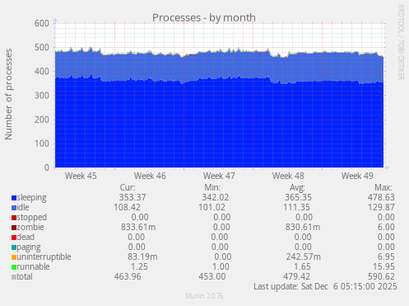Click the 'runnable' legend label
Screen dimensions: 409x306
(x=33, y=266)
